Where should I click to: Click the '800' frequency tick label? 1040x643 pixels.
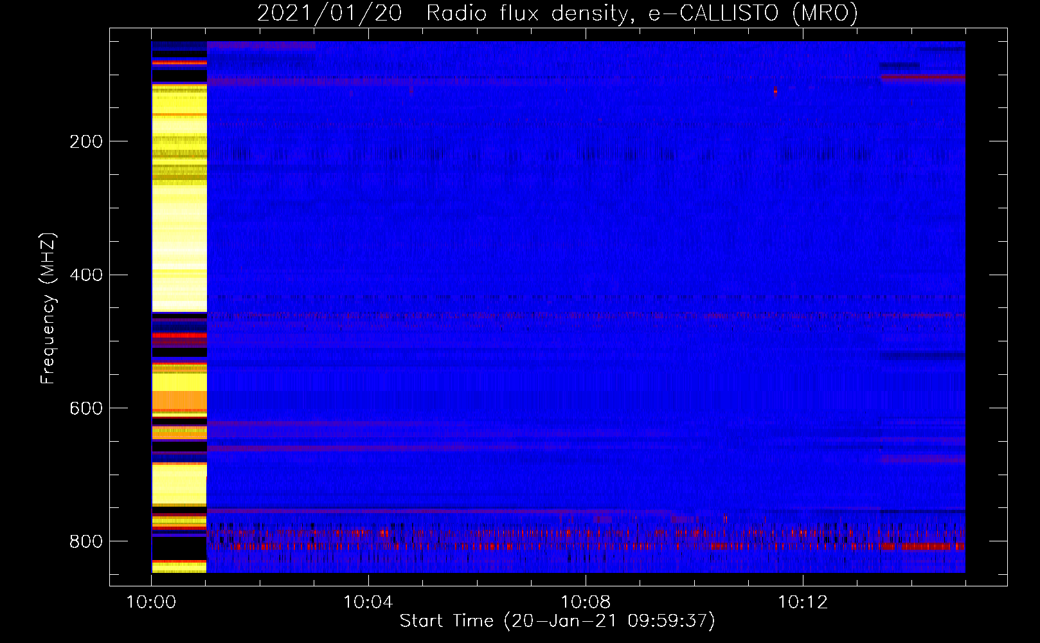(85, 541)
